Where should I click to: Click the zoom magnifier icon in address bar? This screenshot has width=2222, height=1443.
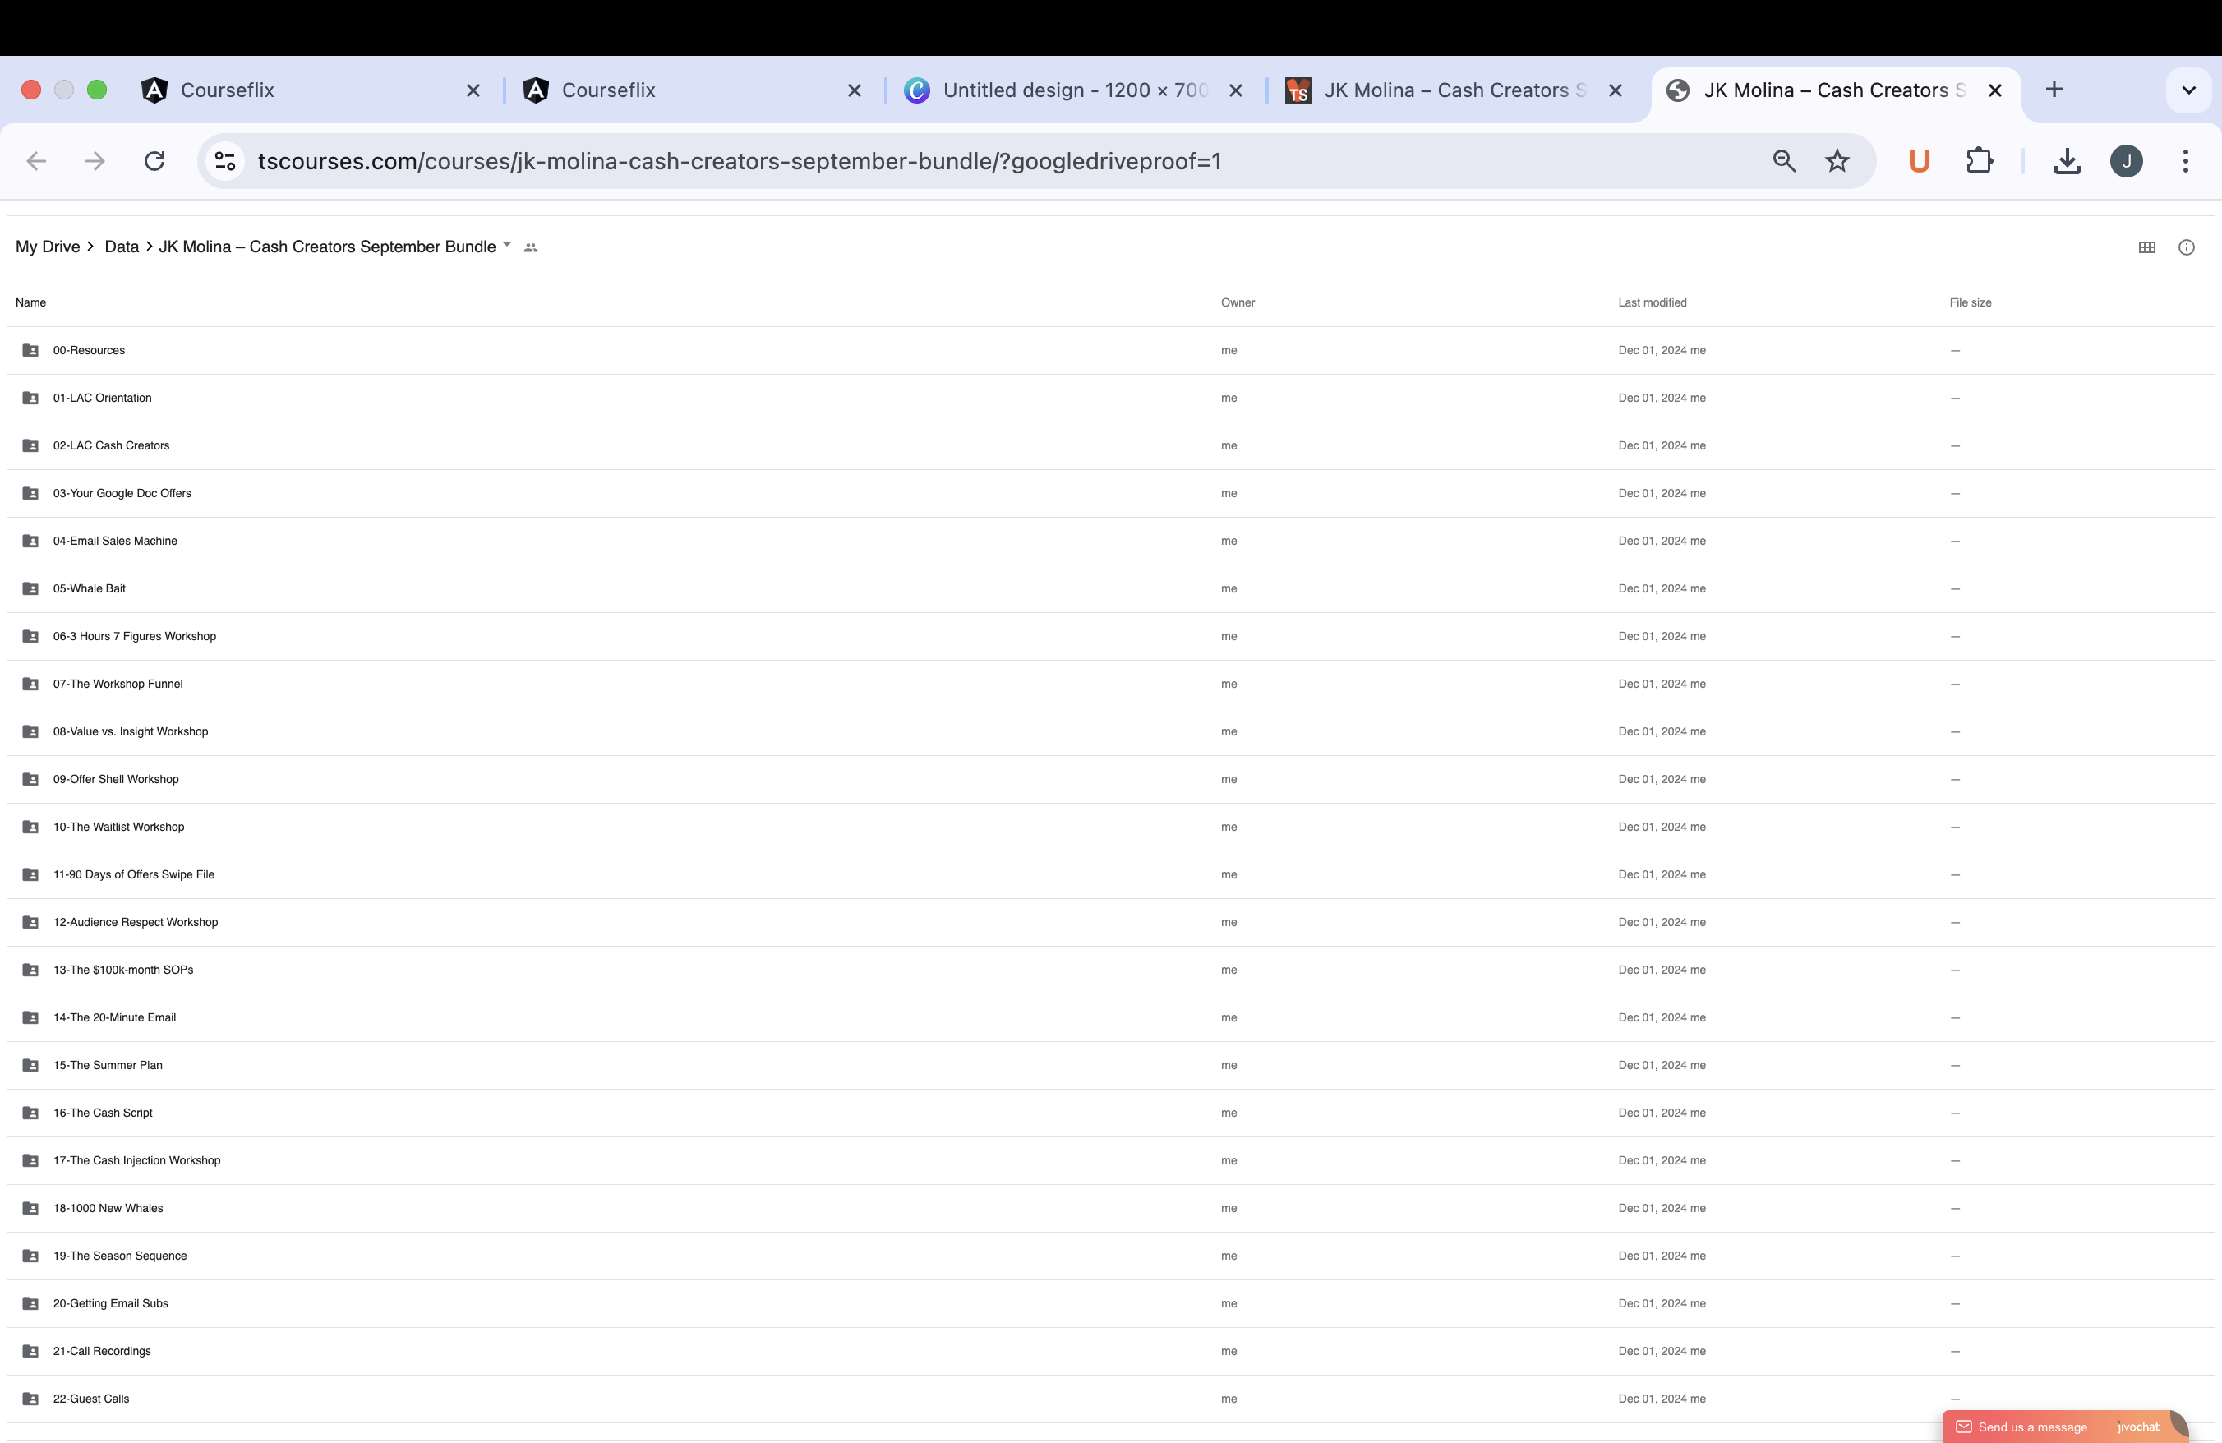(1784, 161)
